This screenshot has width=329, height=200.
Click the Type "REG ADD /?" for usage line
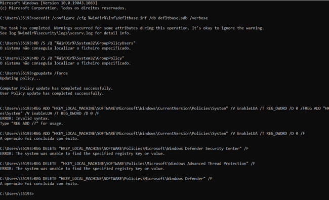point(31,124)
